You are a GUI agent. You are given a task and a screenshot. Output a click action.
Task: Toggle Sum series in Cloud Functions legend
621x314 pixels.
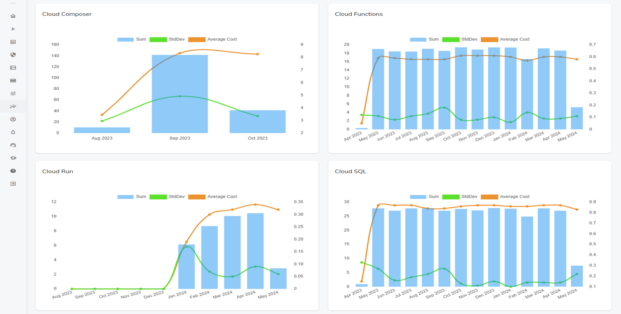point(424,40)
